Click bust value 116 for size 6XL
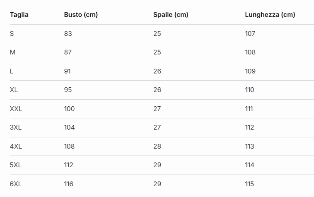Image resolution: width=314 pixels, height=197 pixels. point(69,184)
